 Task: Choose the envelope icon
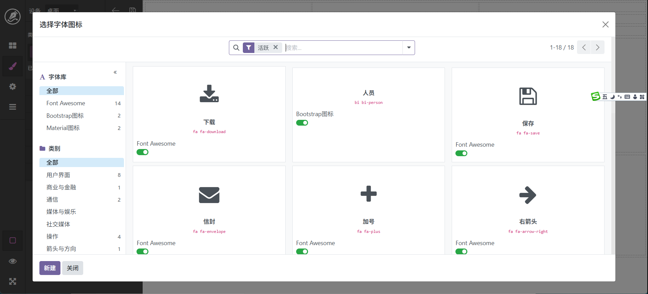click(209, 195)
